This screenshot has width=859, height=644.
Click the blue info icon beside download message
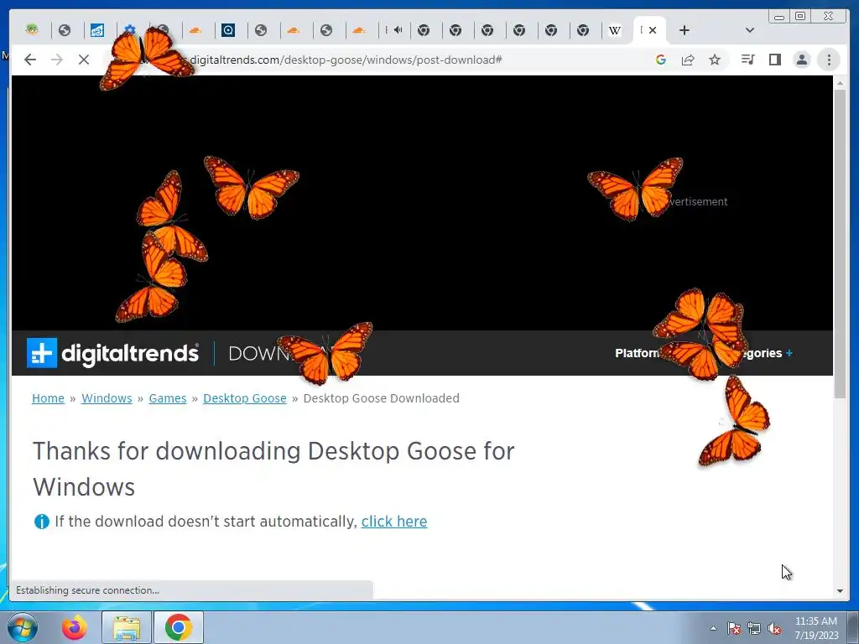coord(42,522)
